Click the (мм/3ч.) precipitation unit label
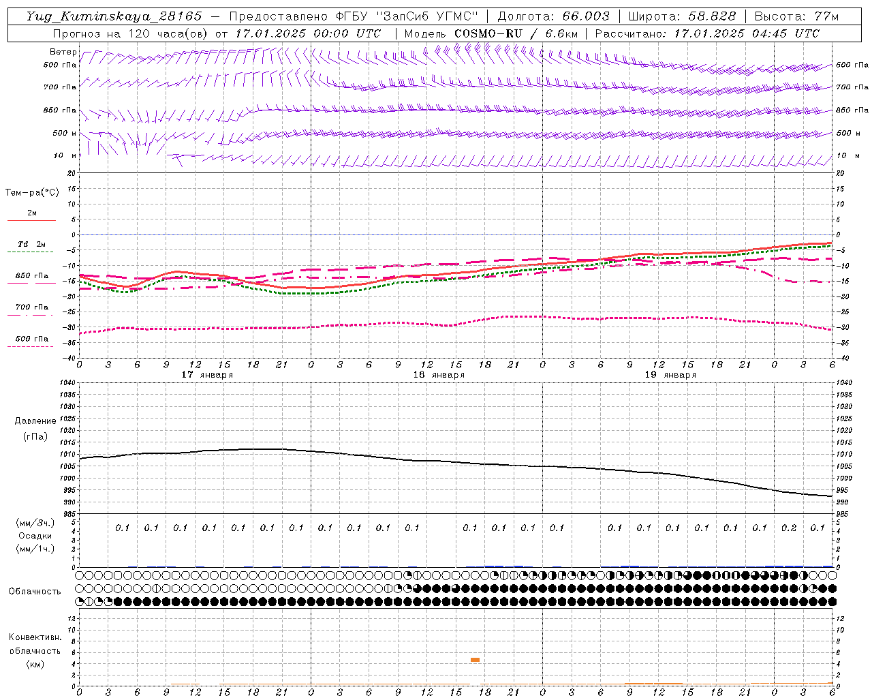The height and width of the screenshot is (698, 872). click(x=35, y=523)
